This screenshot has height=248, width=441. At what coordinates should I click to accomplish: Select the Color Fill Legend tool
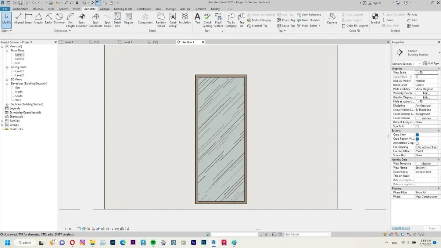[354, 26]
